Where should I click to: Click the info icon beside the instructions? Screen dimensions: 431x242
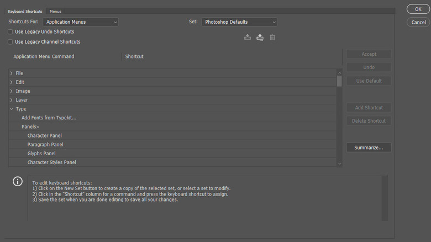18,182
